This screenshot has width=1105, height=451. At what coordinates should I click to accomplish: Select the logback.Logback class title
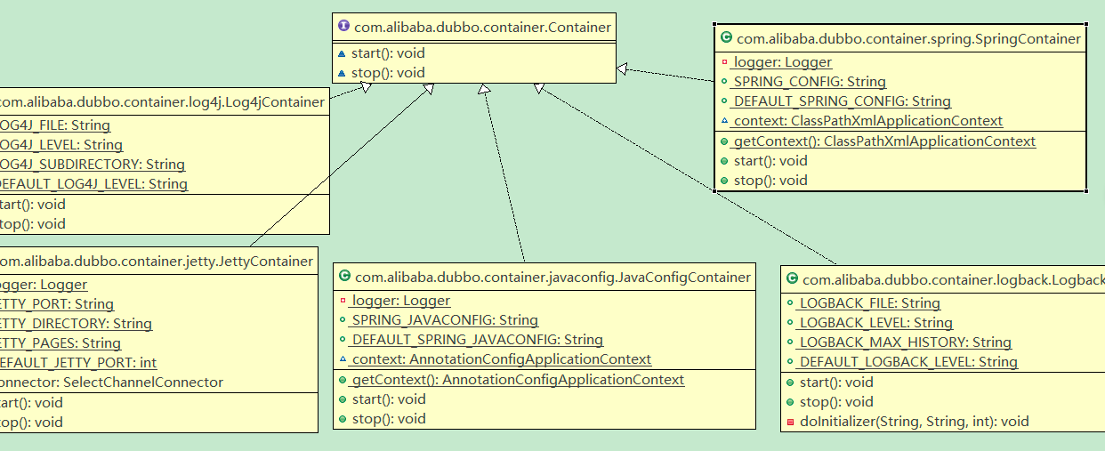pos(953,280)
